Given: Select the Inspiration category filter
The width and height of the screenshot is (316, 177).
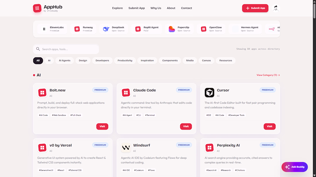Looking at the screenshot, I should 147,60.
